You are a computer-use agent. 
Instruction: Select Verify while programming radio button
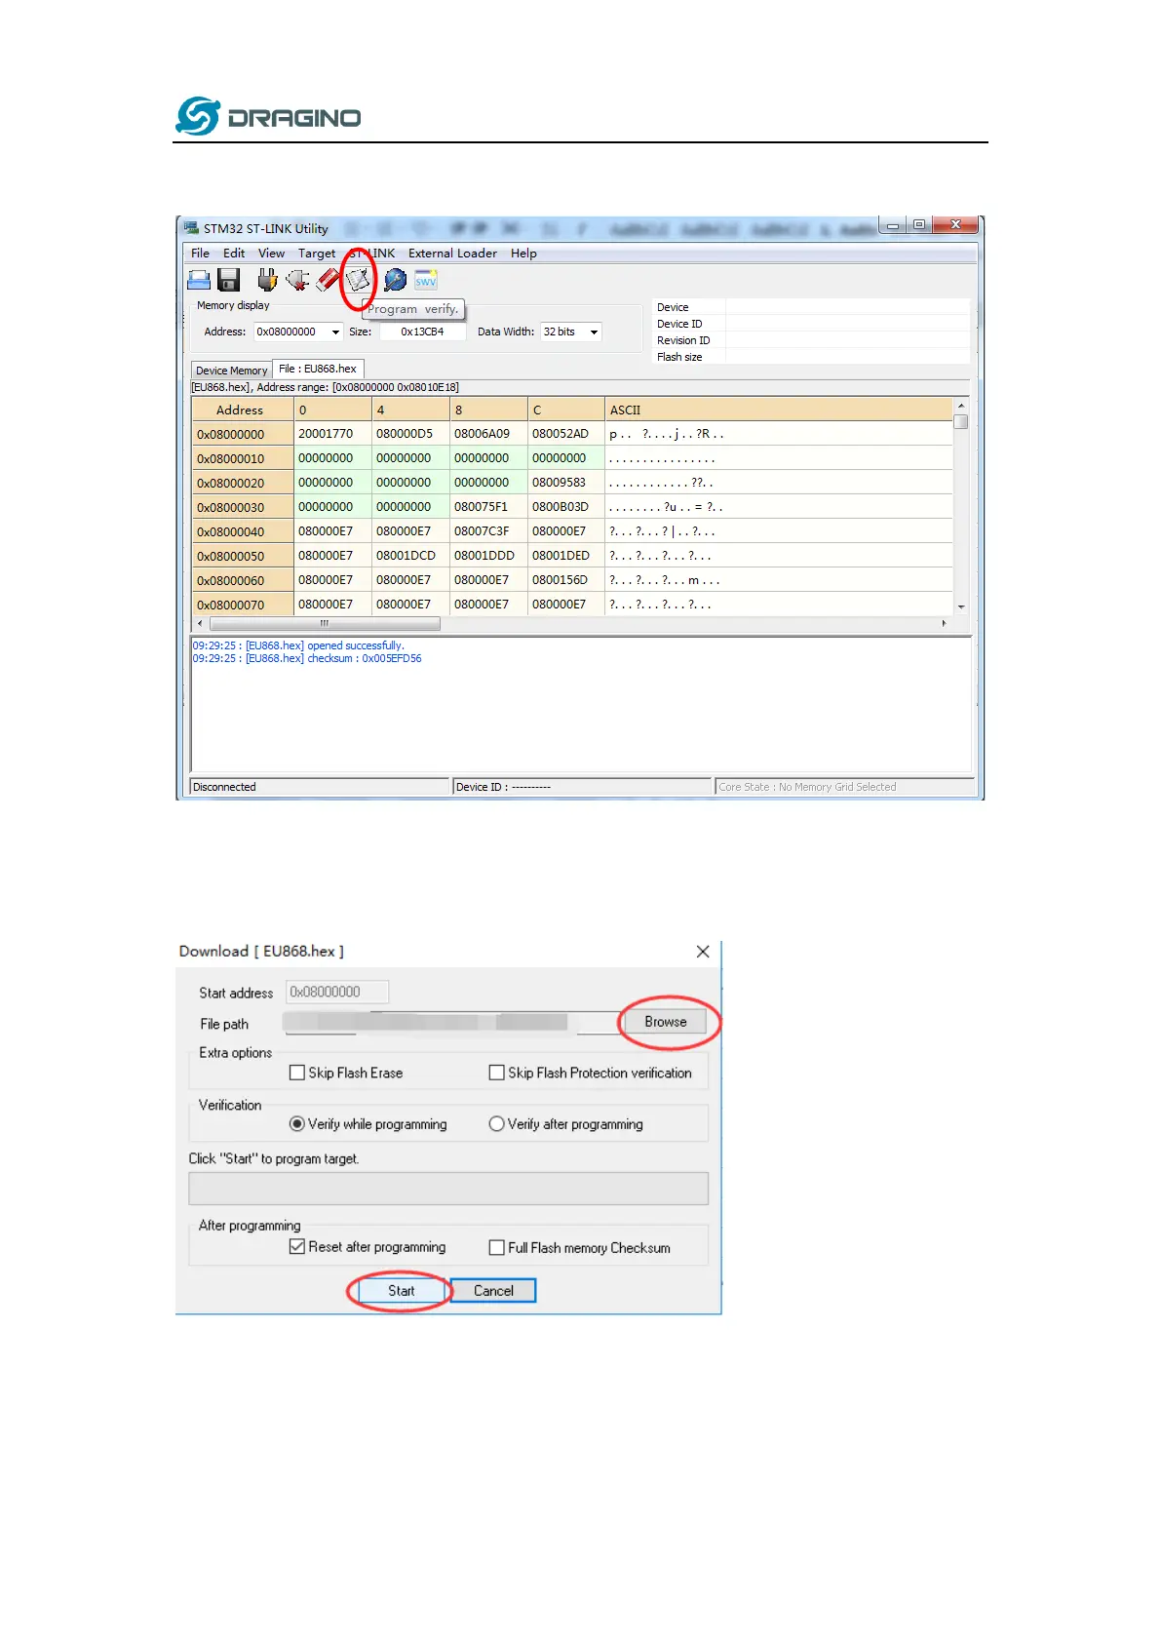coord(297,1124)
